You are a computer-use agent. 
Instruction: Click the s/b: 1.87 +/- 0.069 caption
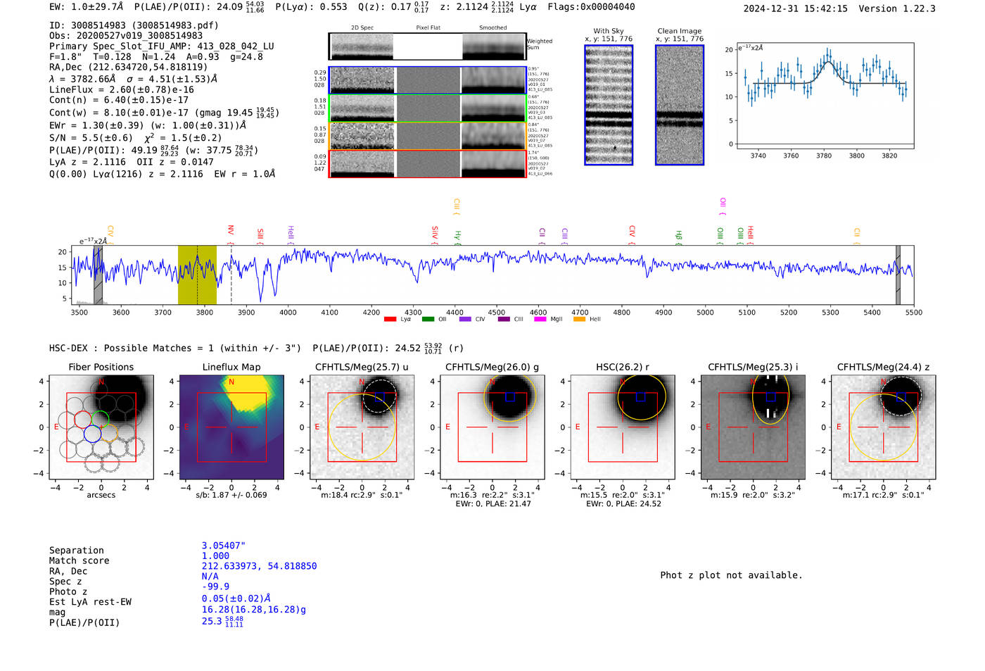(231, 495)
